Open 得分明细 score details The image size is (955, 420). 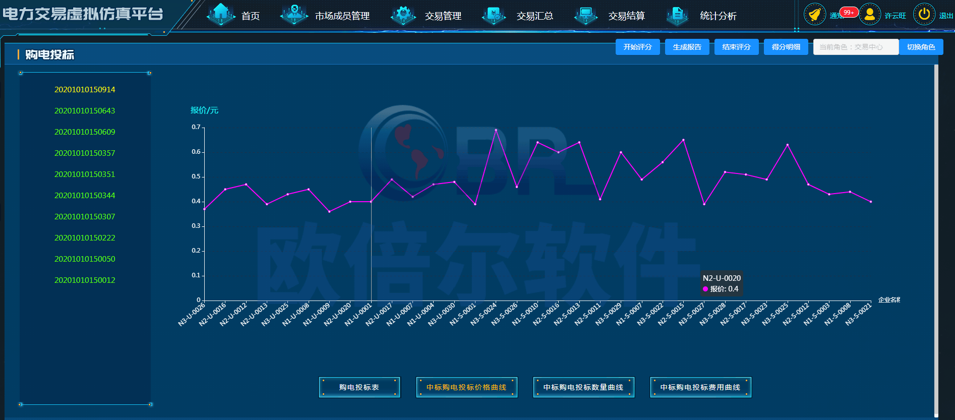coord(786,47)
